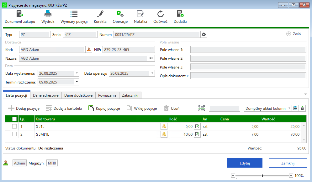Expand the Data wystawienia date dropdown
312x182 pixels.
[77, 73]
